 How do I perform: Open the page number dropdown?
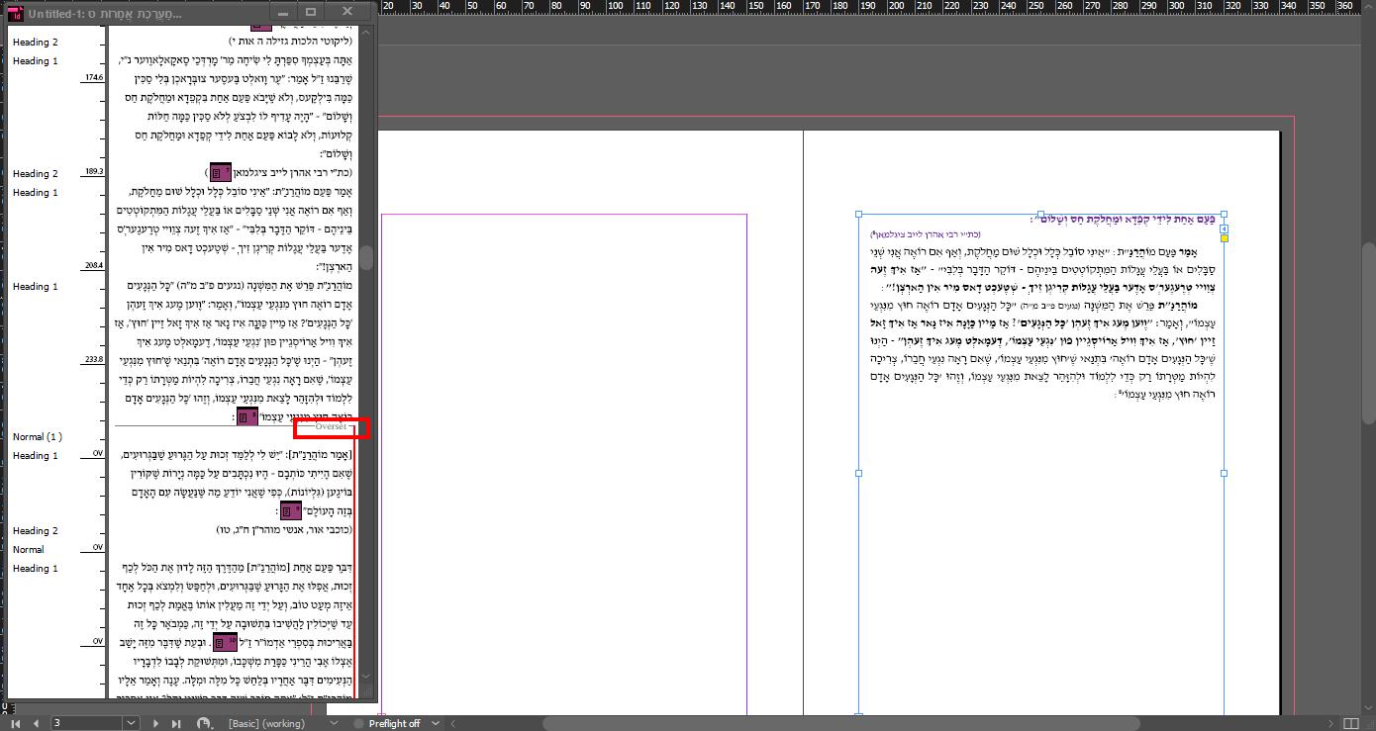[132, 723]
